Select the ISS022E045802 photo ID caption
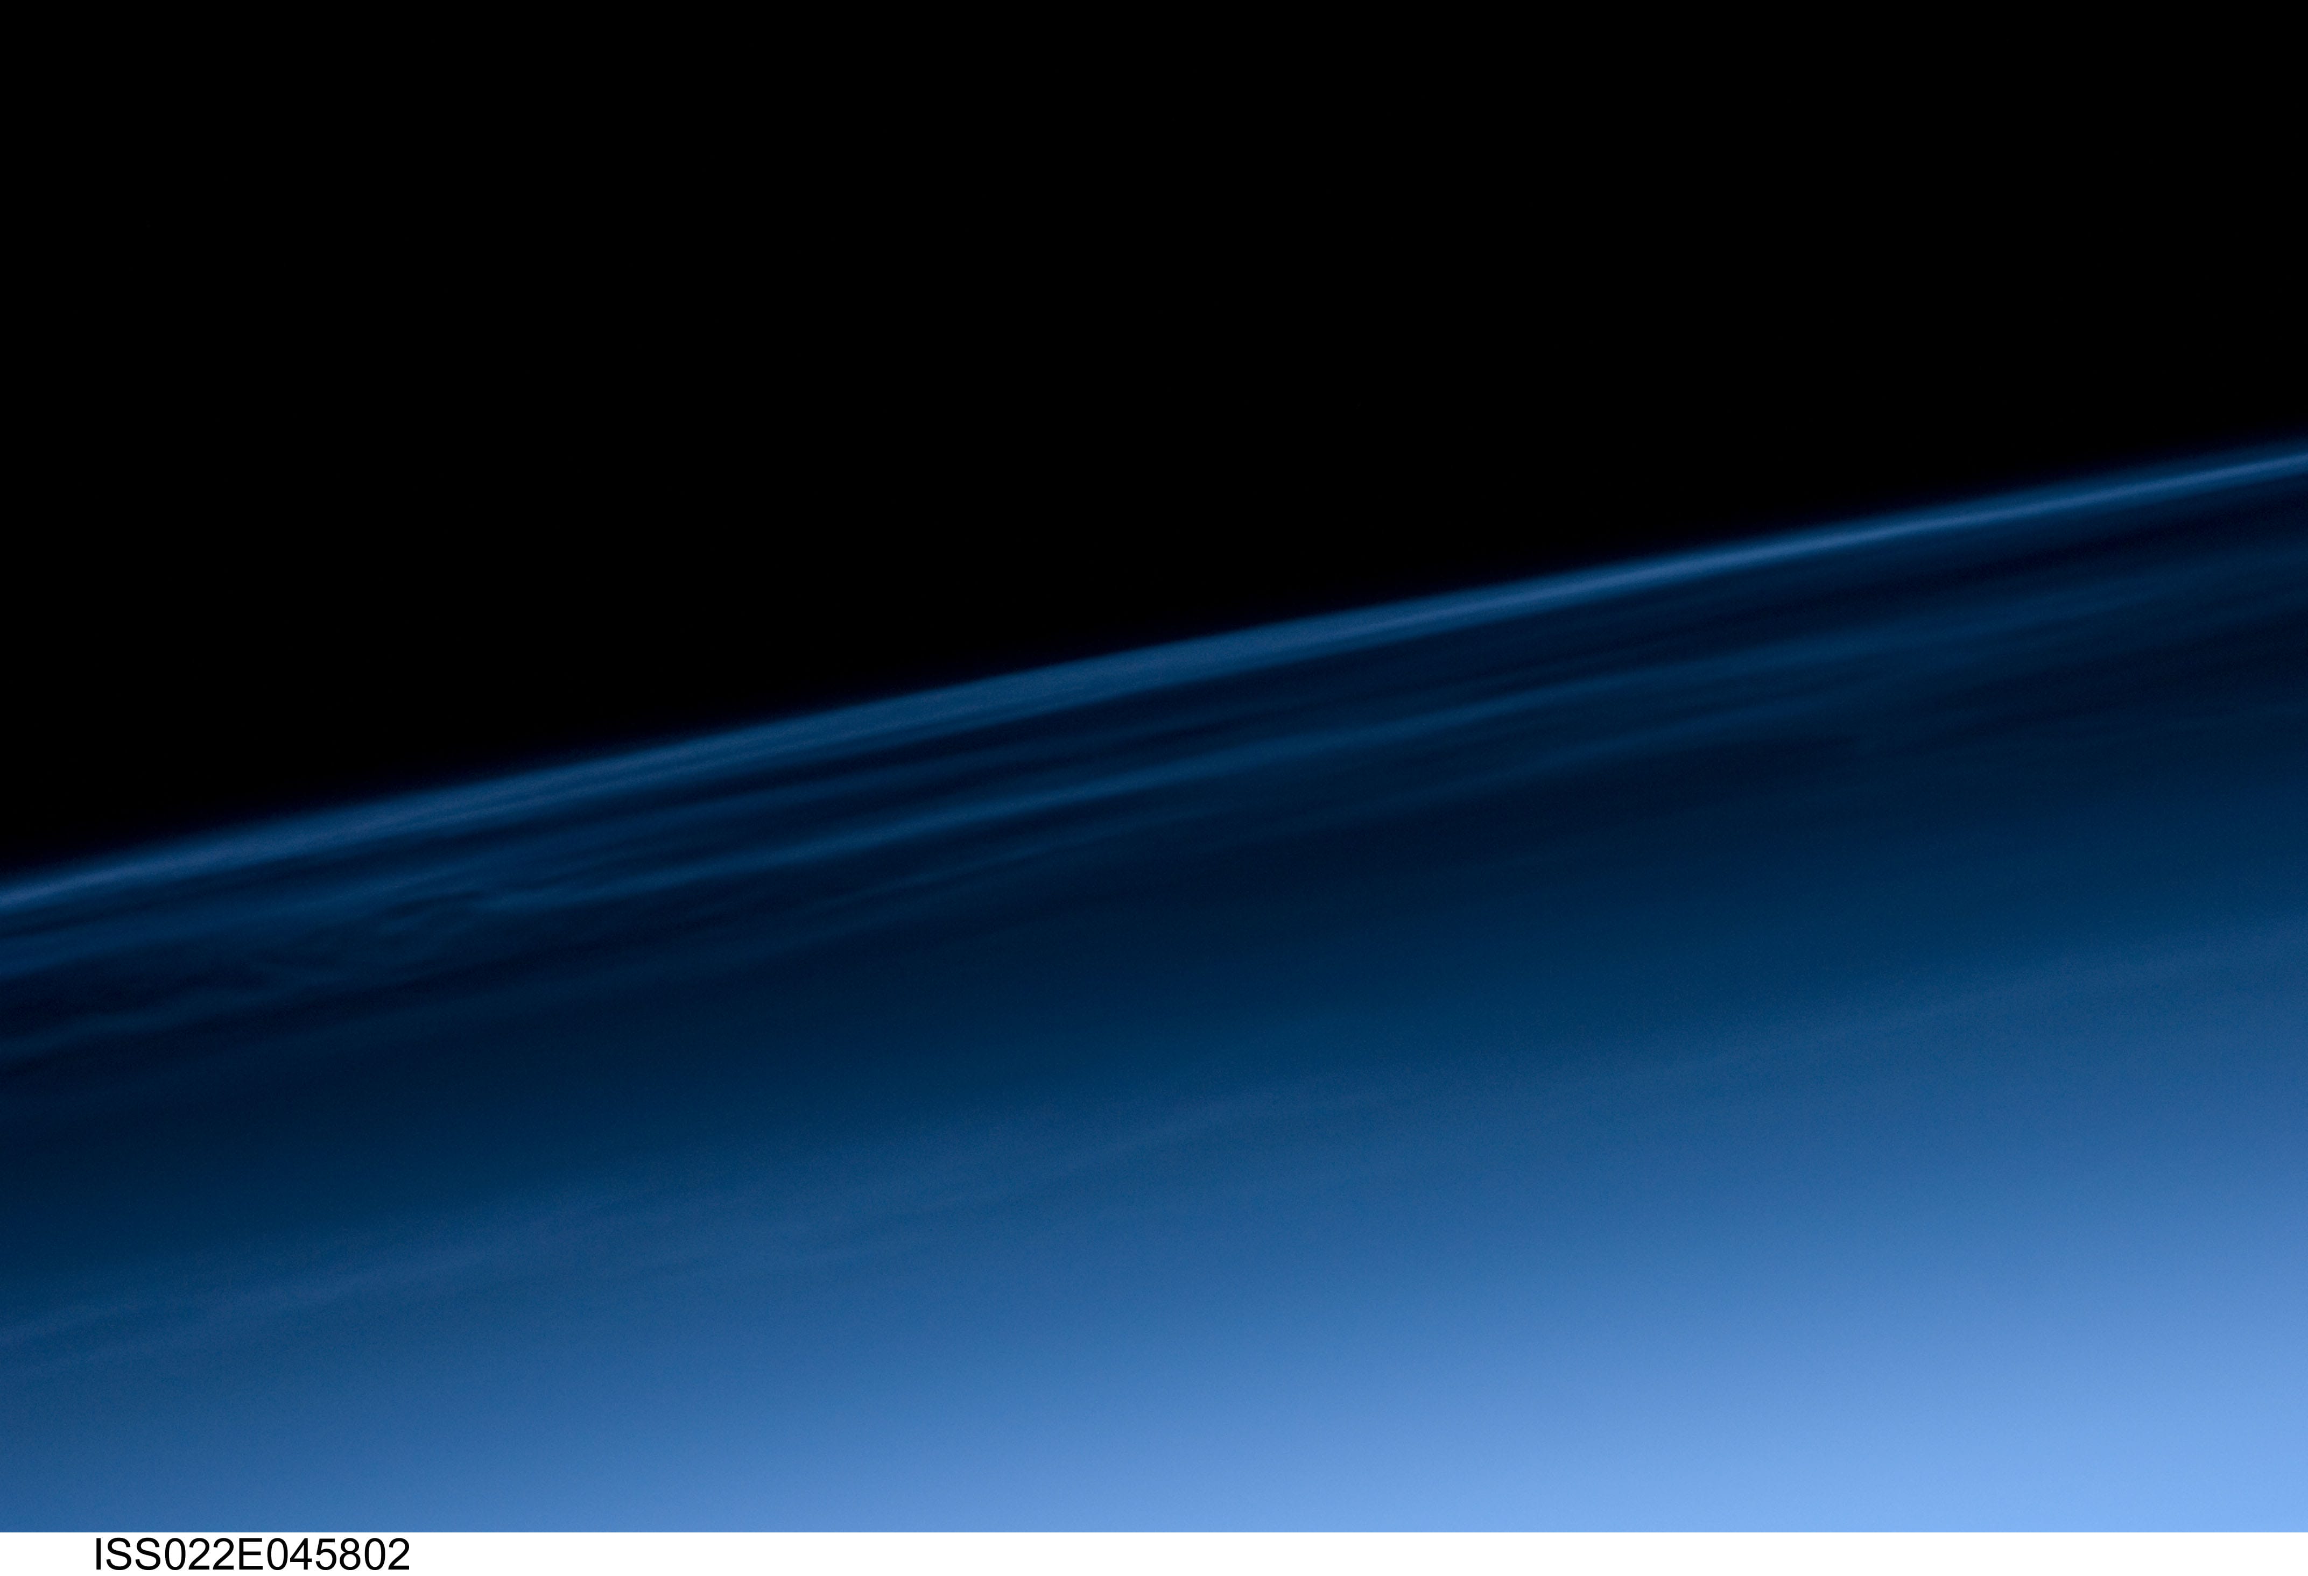 [251, 1555]
